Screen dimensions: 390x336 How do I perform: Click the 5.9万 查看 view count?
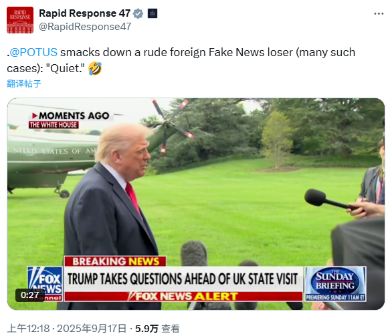(x=157, y=329)
